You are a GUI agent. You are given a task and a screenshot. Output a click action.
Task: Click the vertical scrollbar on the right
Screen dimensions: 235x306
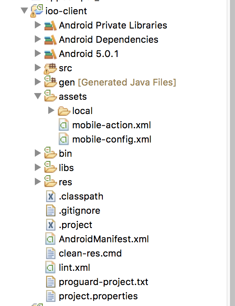coord(232,153)
